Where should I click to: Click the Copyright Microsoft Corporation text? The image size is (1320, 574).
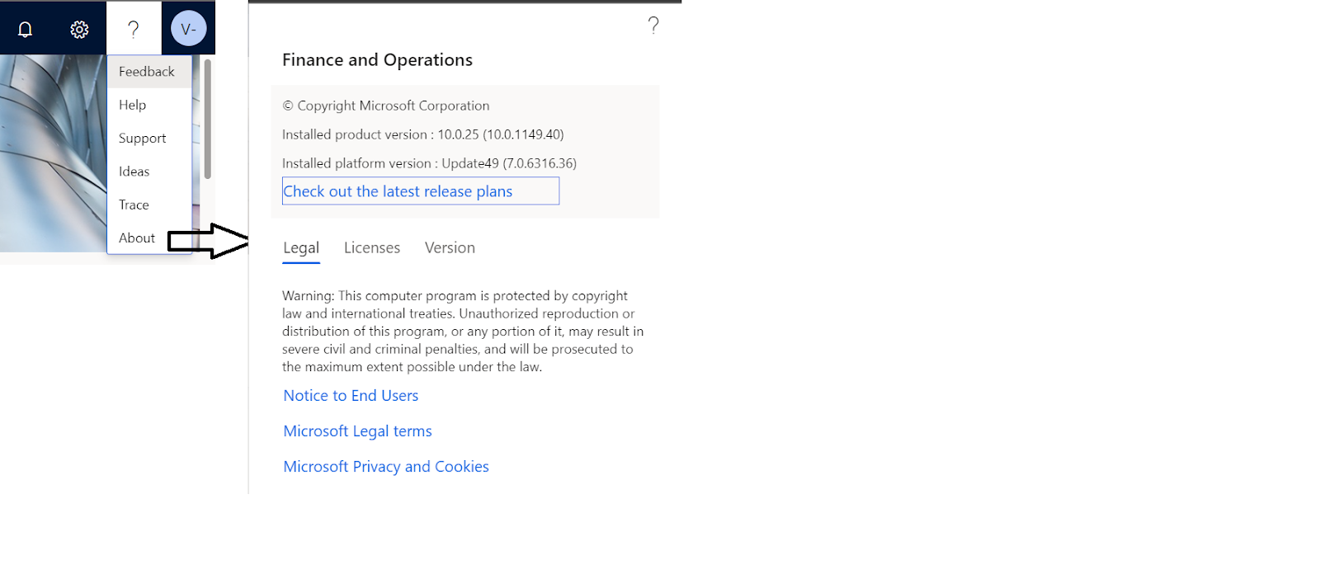(x=386, y=106)
